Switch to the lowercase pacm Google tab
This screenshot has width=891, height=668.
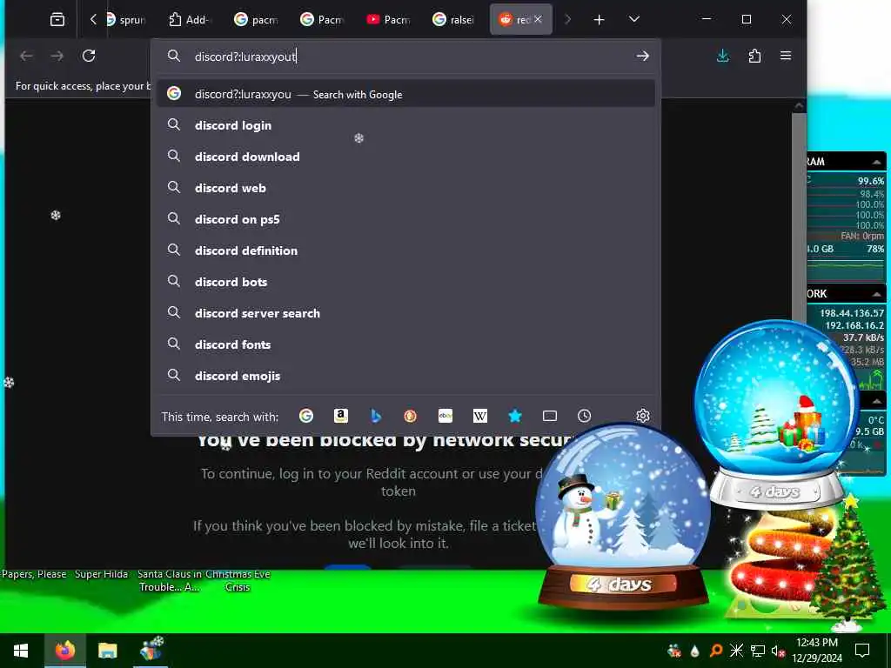pos(257,20)
